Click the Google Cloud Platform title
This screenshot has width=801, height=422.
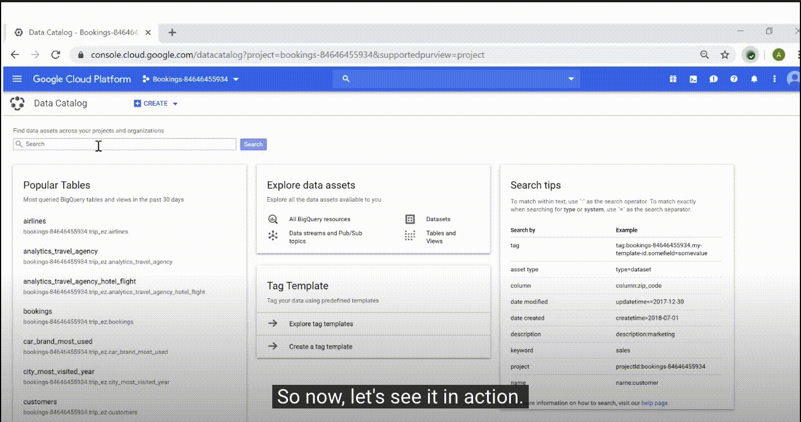point(82,79)
